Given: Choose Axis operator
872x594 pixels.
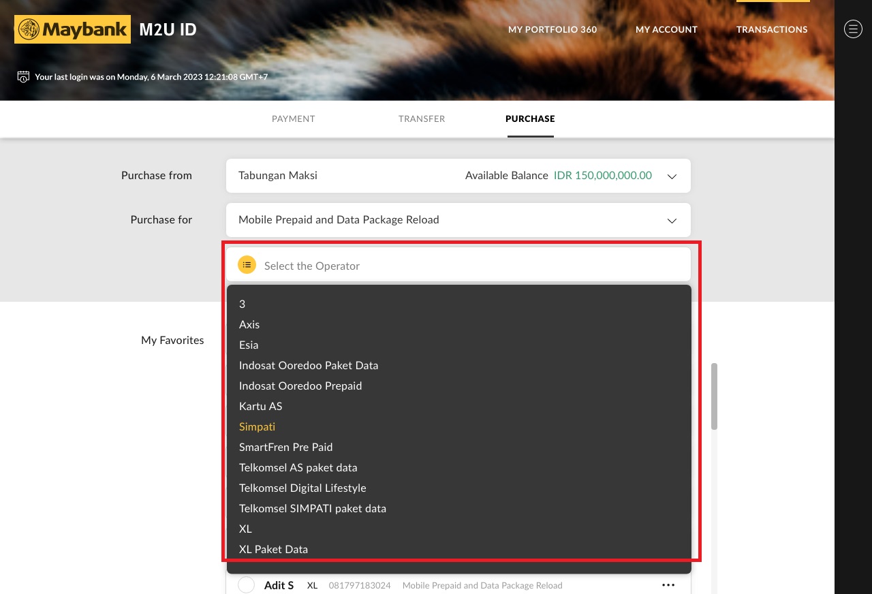Looking at the screenshot, I should point(458,324).
